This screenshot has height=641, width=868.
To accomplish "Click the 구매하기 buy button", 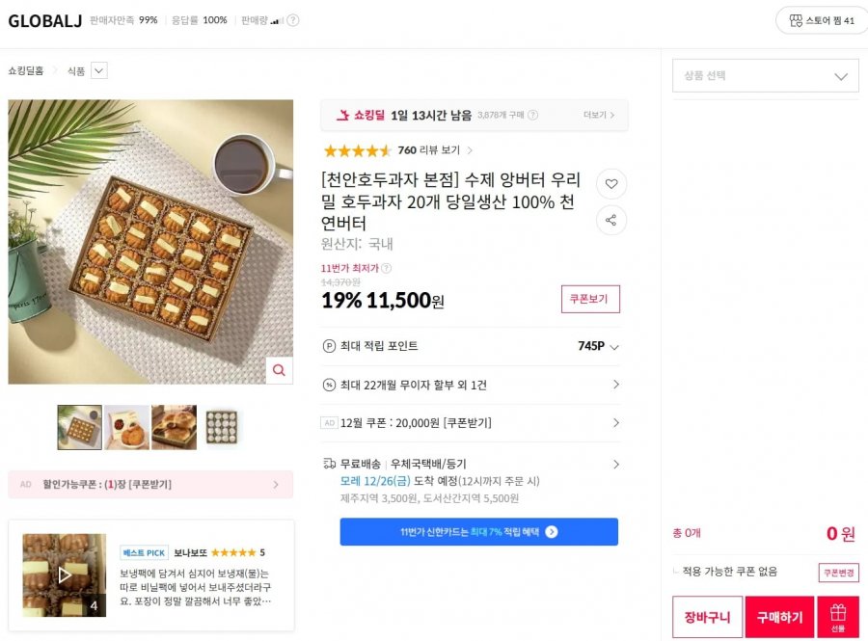I will tap(779, 617).
